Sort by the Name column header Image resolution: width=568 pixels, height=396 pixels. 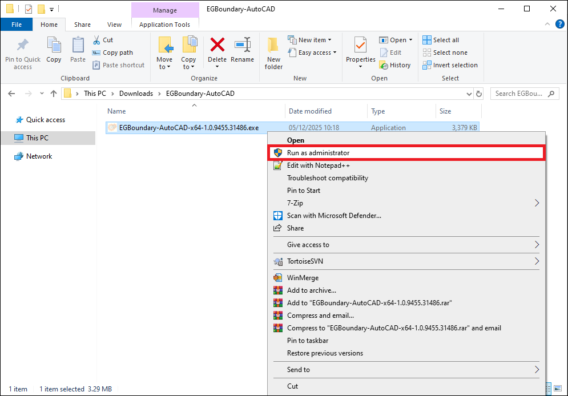pos(116,111)
